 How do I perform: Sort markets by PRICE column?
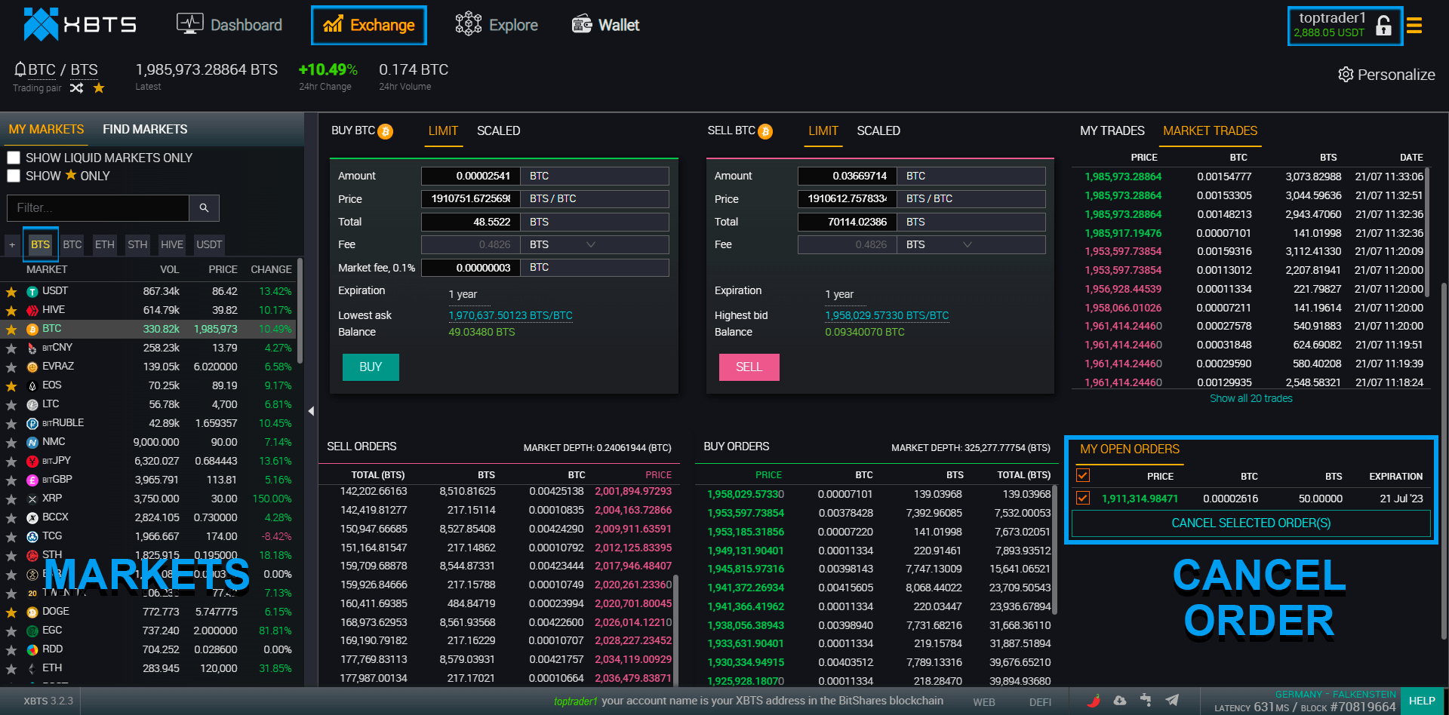coord(223,269)
